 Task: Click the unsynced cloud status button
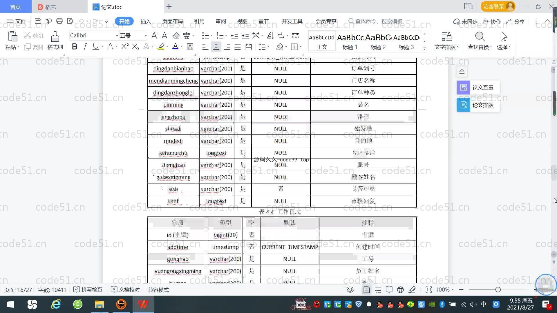coord(465,21)
